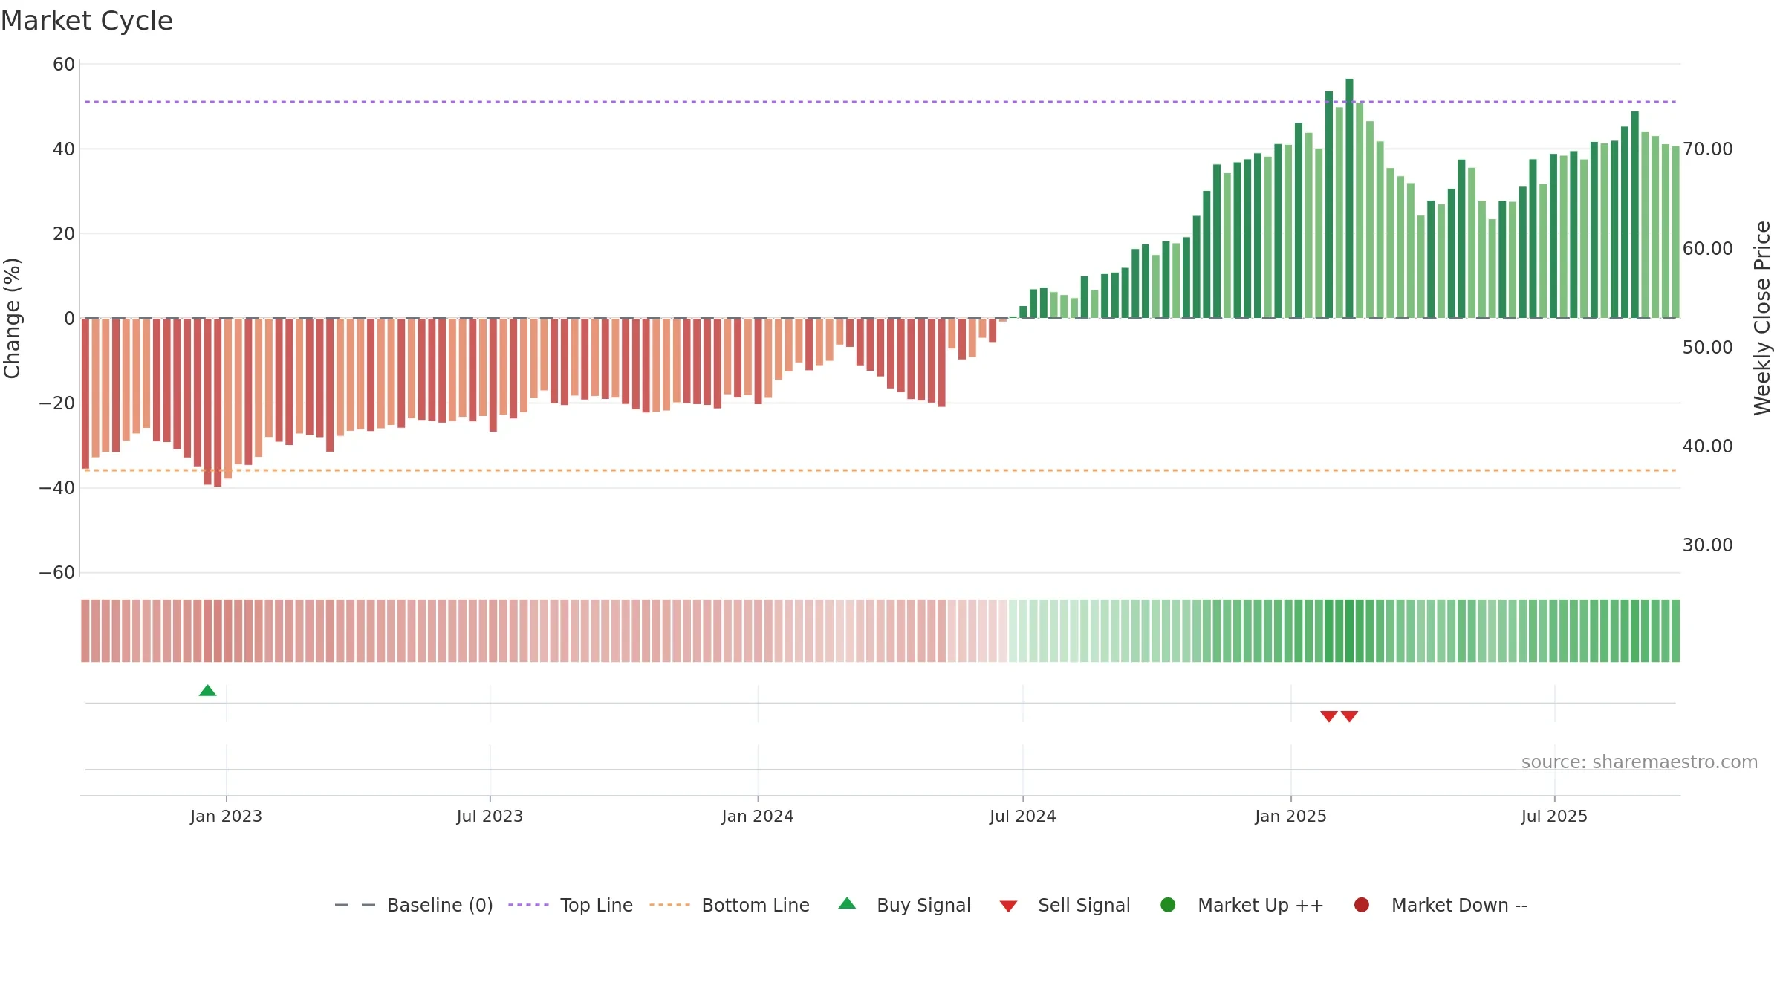Toggle the Bottom Line legend entry

click(730, 905)
